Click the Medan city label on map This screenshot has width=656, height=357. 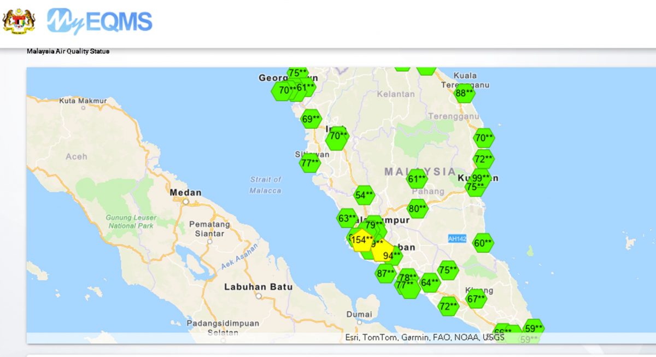coord(185,193)
